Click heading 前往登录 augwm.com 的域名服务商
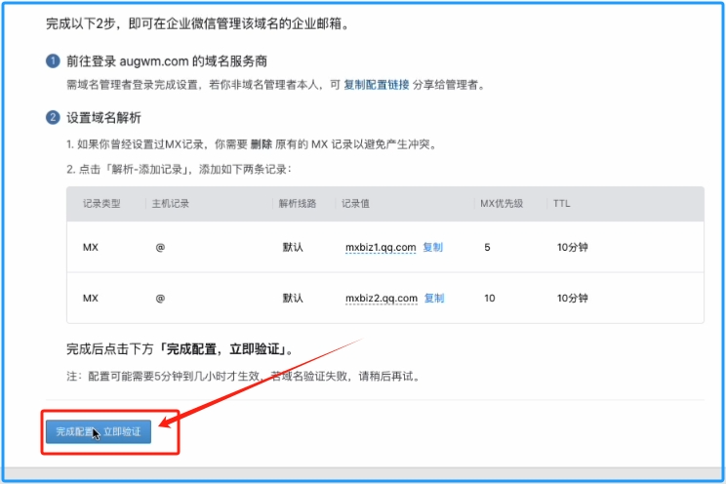The height and width of the screenshot is (484, 726). [x=167, y=61]
